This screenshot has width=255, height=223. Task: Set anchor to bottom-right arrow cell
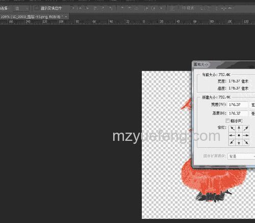pos(246,142)
